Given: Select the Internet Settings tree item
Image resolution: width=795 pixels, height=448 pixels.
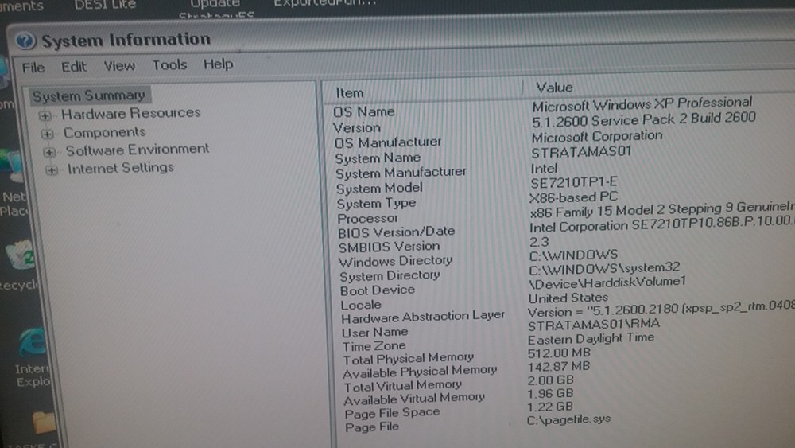Looking at the screenshot, I should (x=120, y=168).
